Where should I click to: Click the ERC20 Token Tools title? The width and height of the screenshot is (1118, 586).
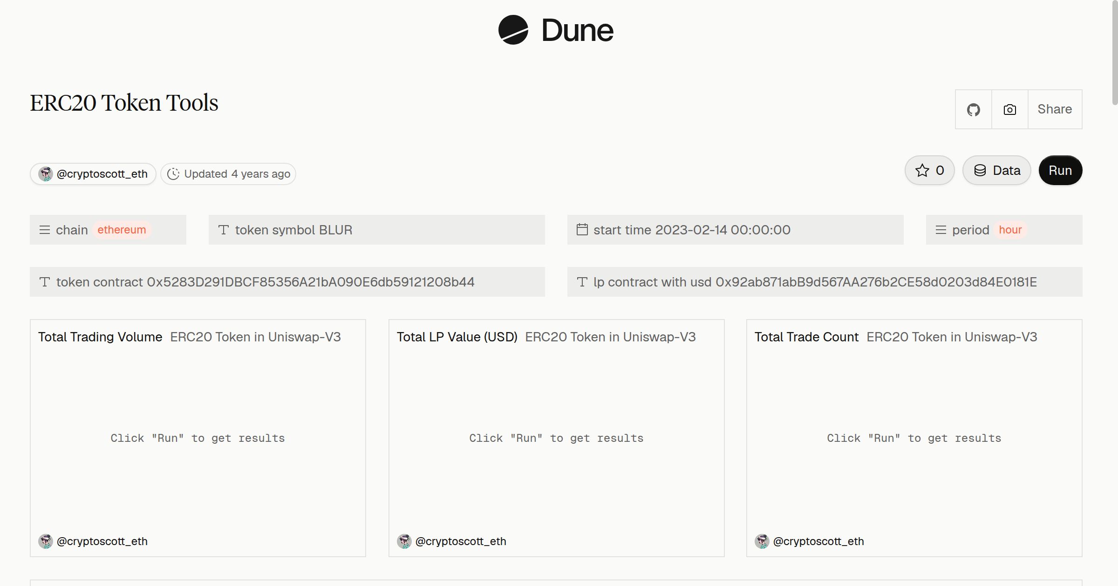click(x=124, y=103)
